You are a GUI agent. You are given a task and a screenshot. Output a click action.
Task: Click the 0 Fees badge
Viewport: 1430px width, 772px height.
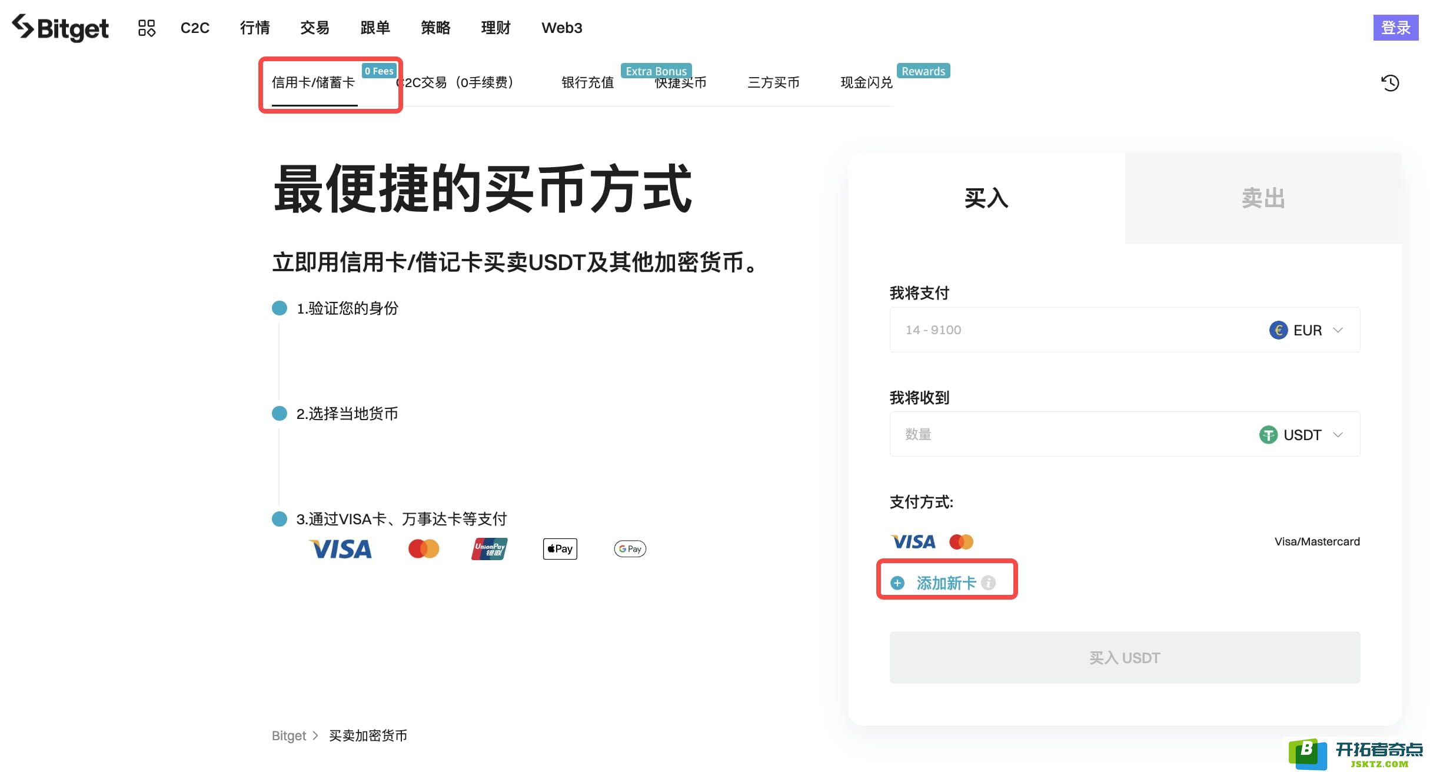click(379, 71)
